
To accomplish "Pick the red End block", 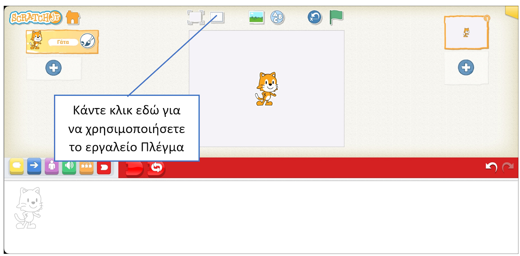I will click(135, 169).
